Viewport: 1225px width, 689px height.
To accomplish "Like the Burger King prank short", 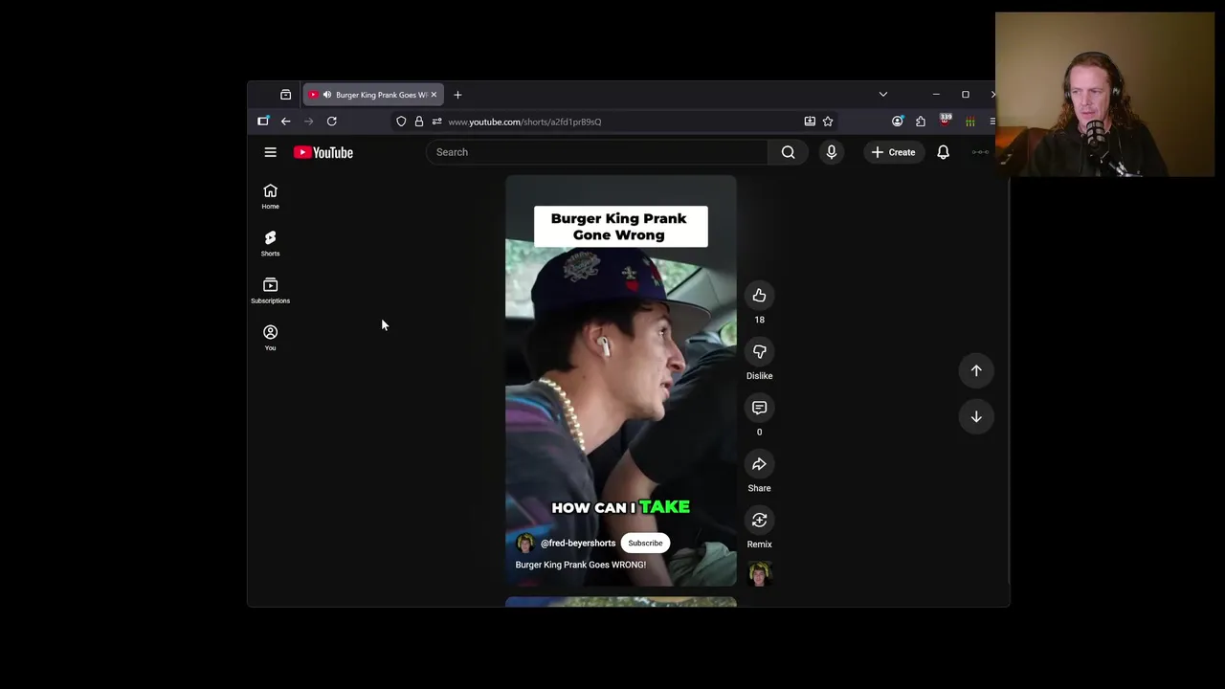I will coord(759,296).
